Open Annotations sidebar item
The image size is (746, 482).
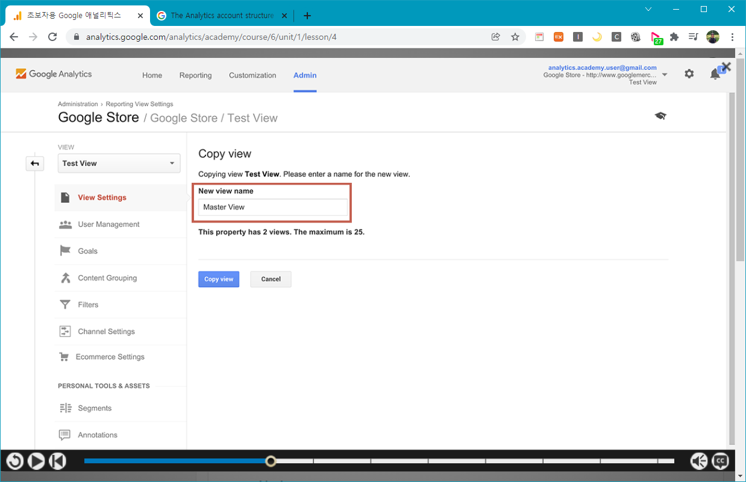(98, 435)
